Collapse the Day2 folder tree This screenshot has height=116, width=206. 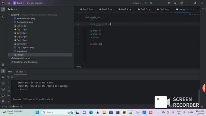click(x=9, y=15)
